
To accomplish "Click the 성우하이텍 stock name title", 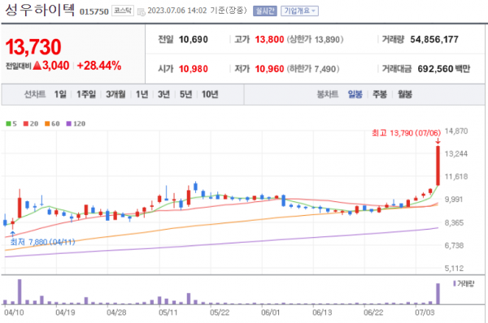I will point(40,10).
